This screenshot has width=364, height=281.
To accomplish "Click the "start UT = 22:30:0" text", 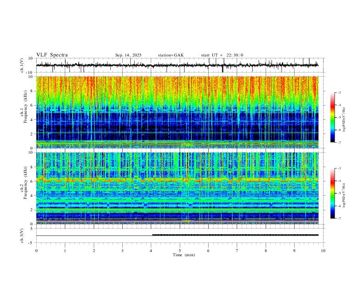I will coord(222,55).
